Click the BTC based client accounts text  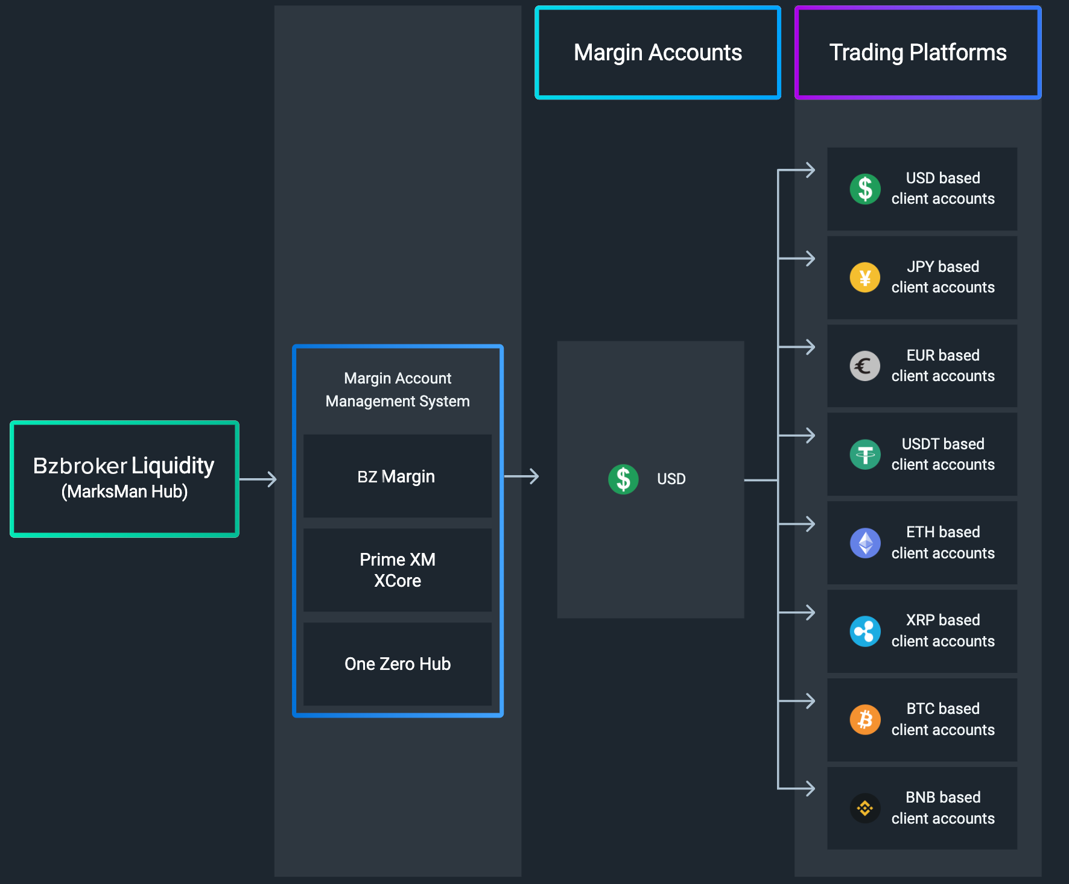point(943,719)
